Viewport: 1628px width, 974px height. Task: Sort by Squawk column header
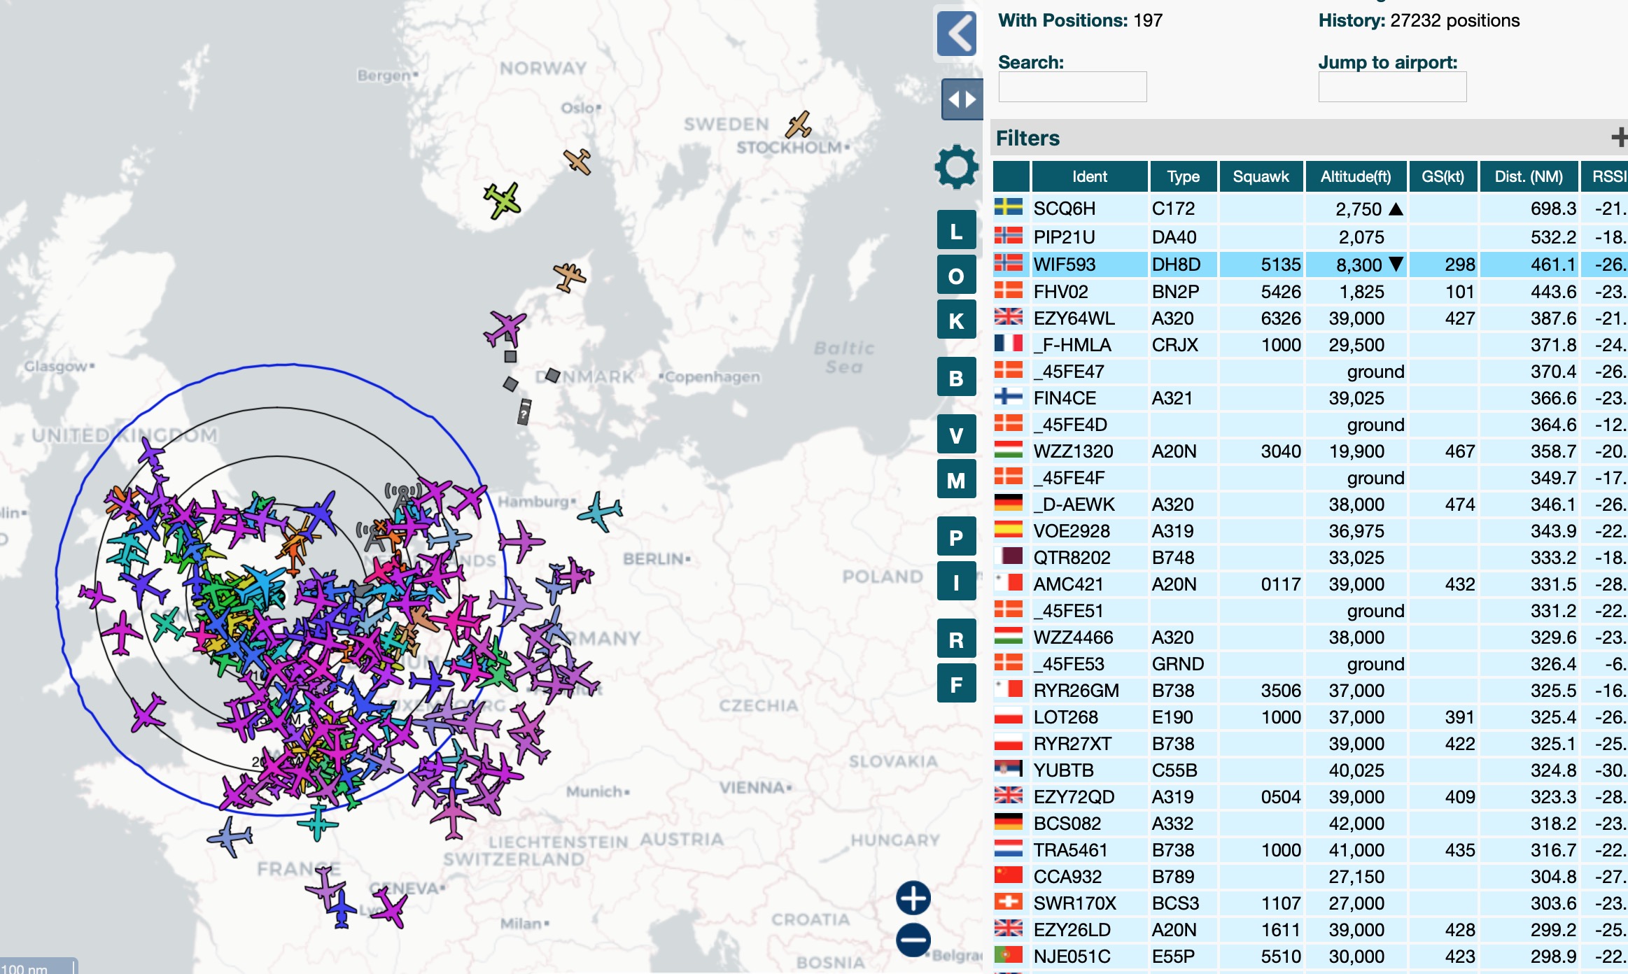tap(1261, 176)
